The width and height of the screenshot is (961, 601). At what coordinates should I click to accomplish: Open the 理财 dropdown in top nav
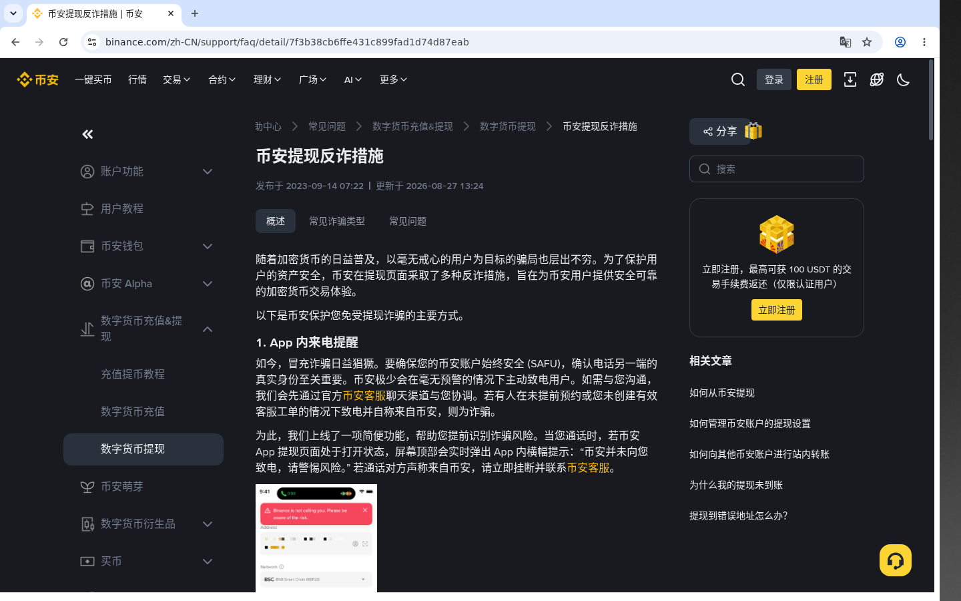(268, 79)
